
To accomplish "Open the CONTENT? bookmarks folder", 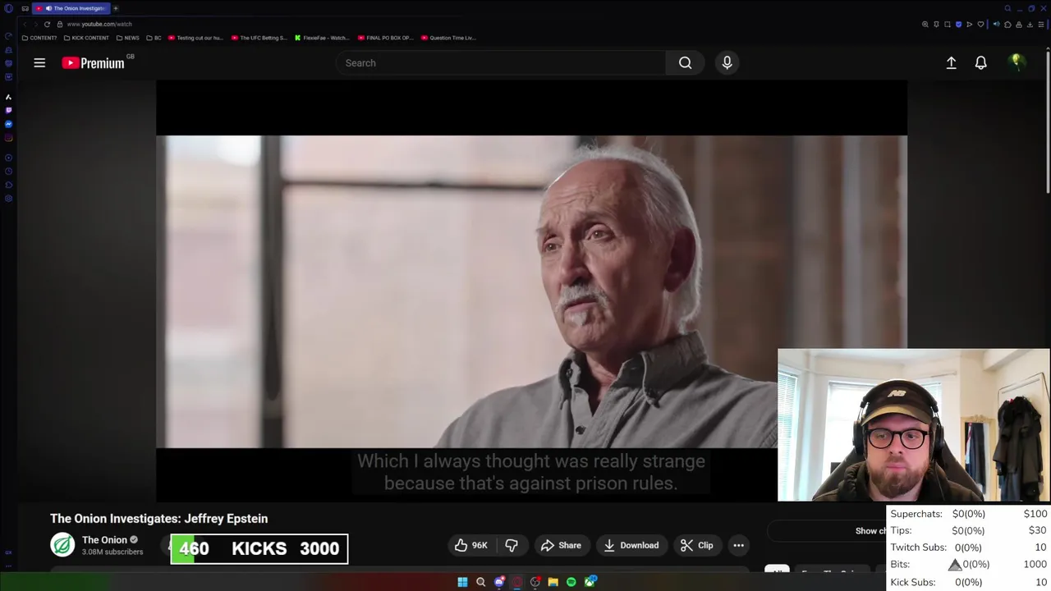I will 39,38.
